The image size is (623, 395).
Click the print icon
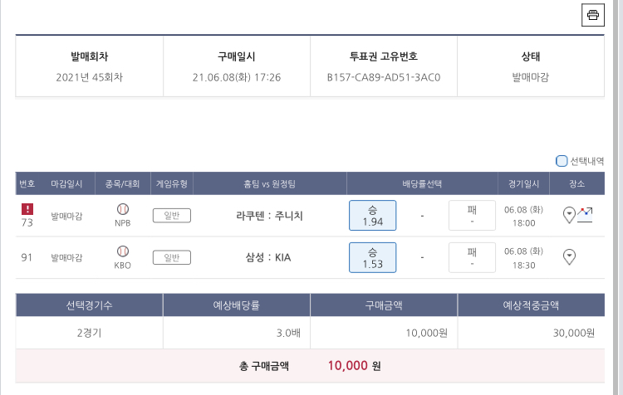(592, 15)
